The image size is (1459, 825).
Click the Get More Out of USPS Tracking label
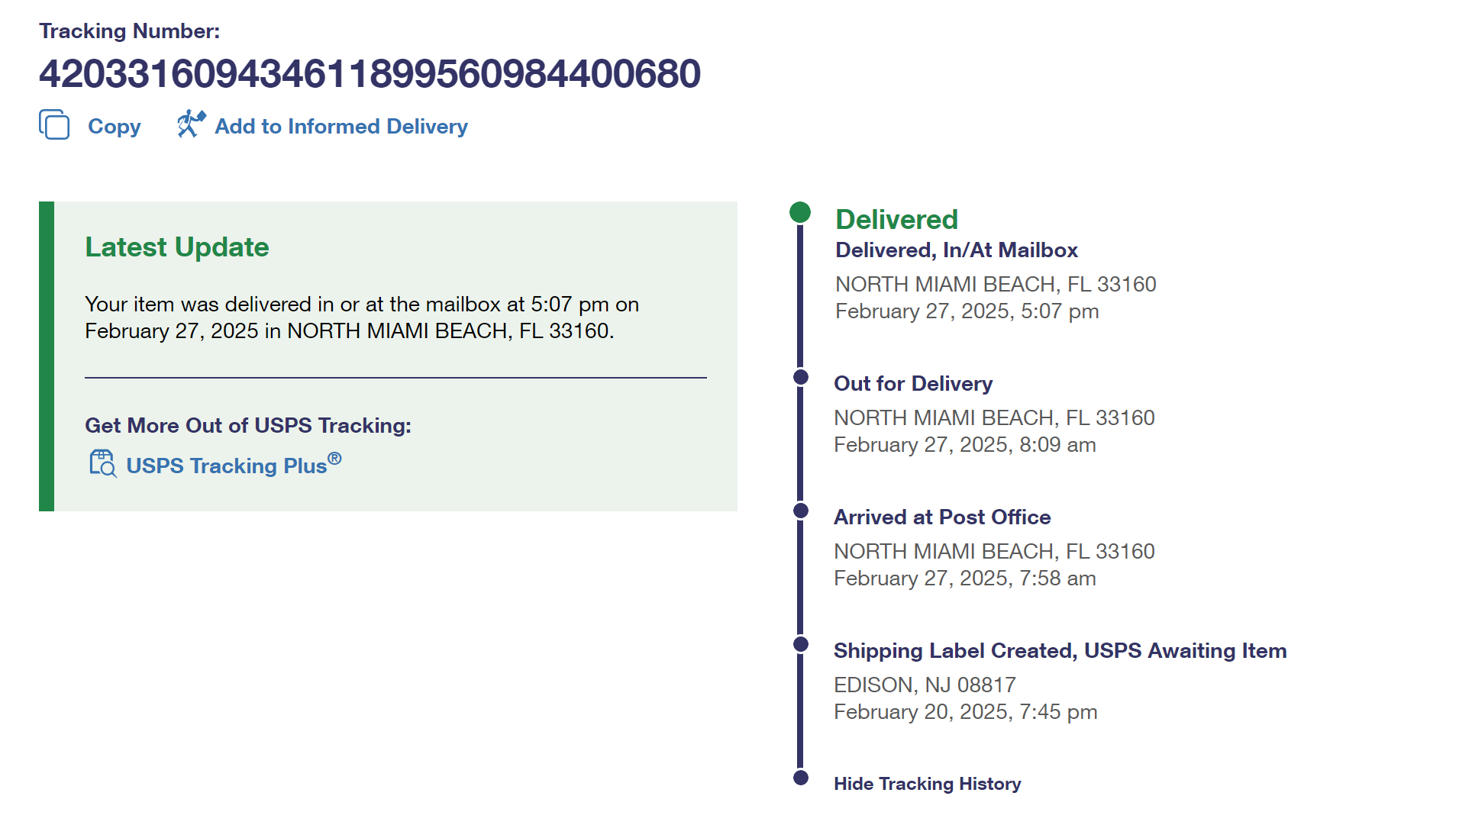click(248, 425)
